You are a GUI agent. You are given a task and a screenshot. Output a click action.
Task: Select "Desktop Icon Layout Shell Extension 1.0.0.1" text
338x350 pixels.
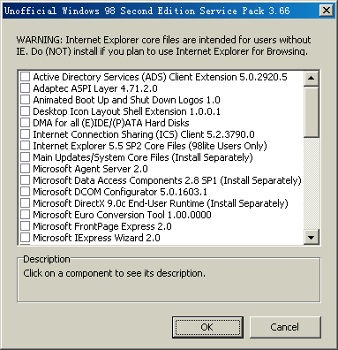tap(126, 111)
